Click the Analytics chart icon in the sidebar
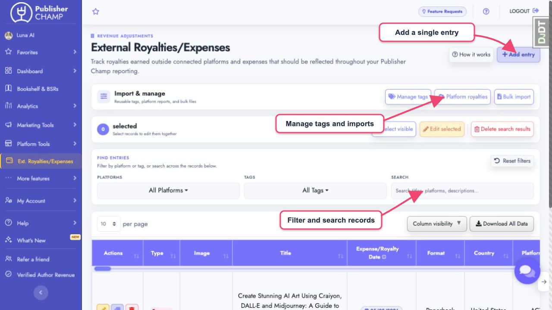The width and height of the screenshot is (552, 310). [8, 105]
